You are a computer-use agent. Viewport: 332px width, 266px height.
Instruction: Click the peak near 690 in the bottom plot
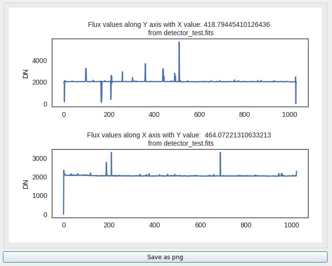pyautogui.click(x=220, y=153)
